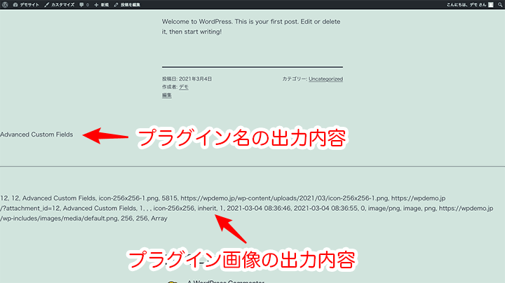Viewport: 505px width, 283px height.
Task: Select the image/png mime type text
Action: [384, 208]
